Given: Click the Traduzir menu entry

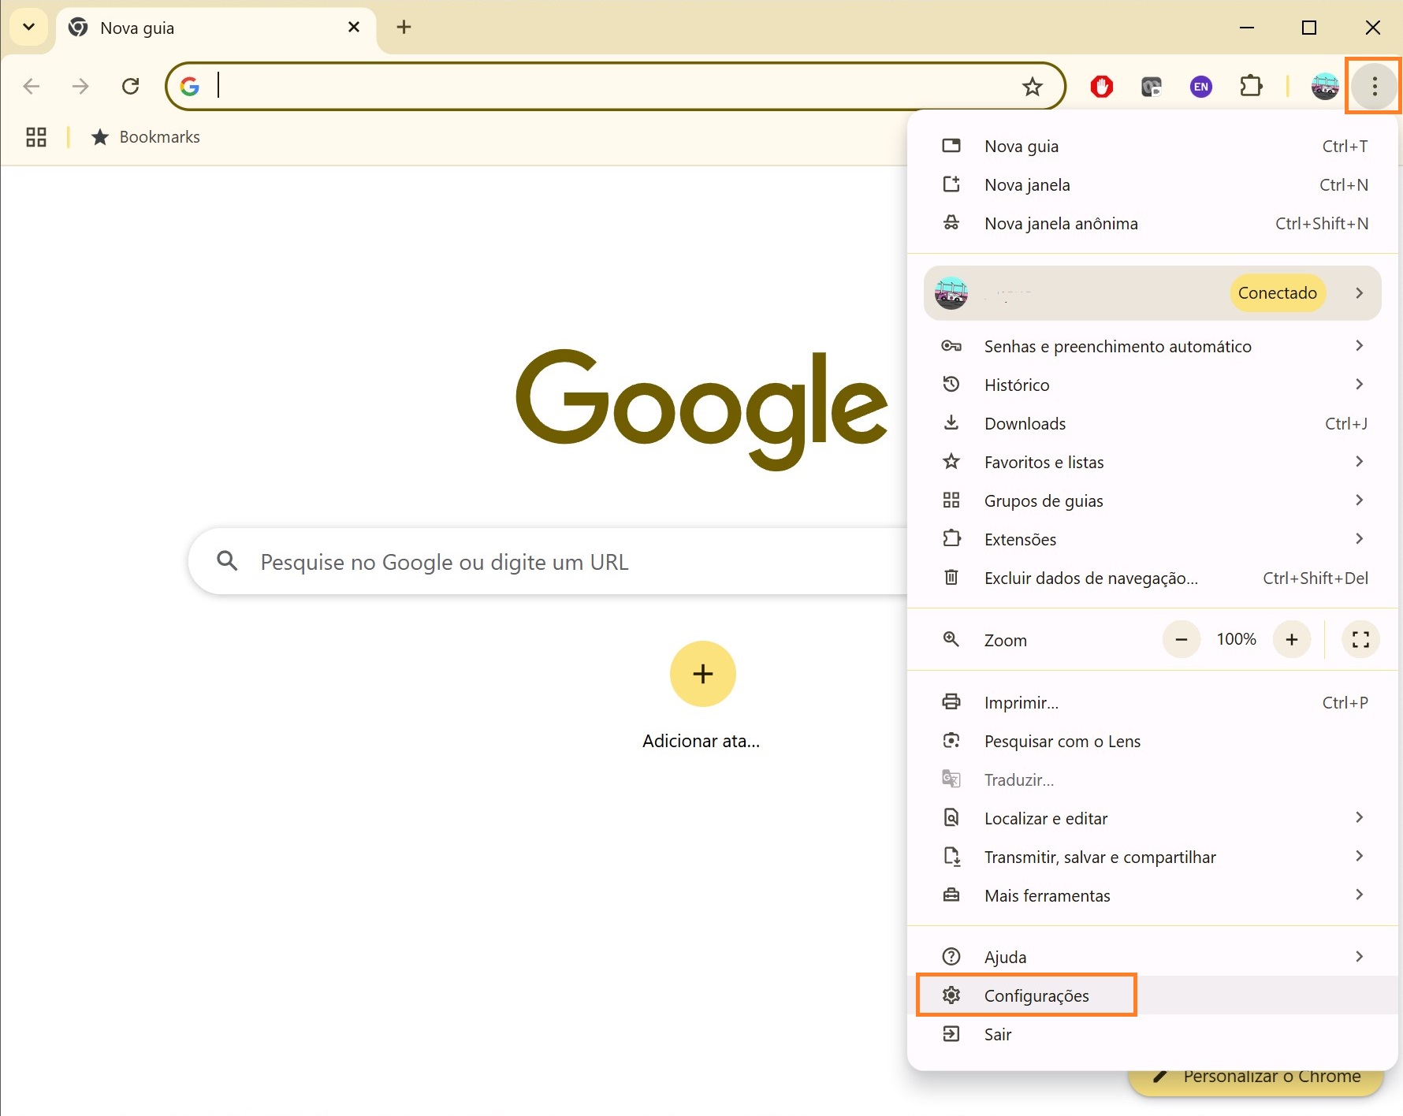Looking at the screenshot, I should pos(1152,779).
